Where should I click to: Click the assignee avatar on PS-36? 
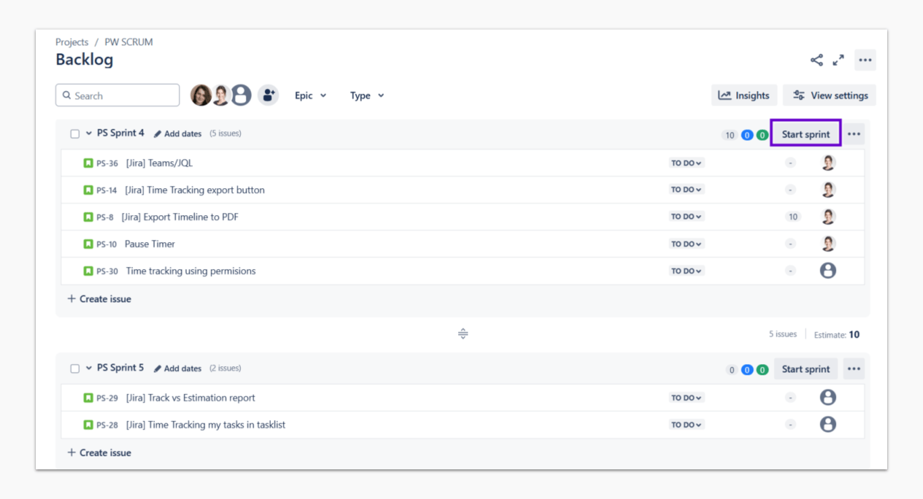pos(828,163)
